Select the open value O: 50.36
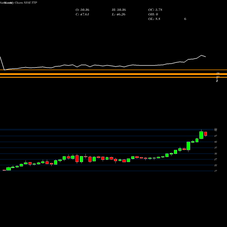Viewport: 227px width, 227px height. coord(82,10)
